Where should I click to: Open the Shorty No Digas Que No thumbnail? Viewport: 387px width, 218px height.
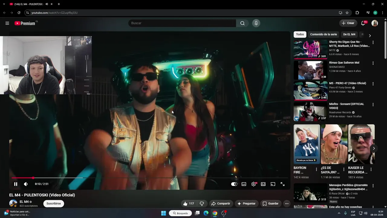(x=311, y=49)
